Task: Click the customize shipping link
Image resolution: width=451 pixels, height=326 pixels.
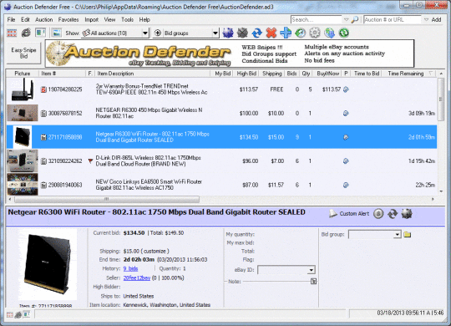Action: pos(155,251)
